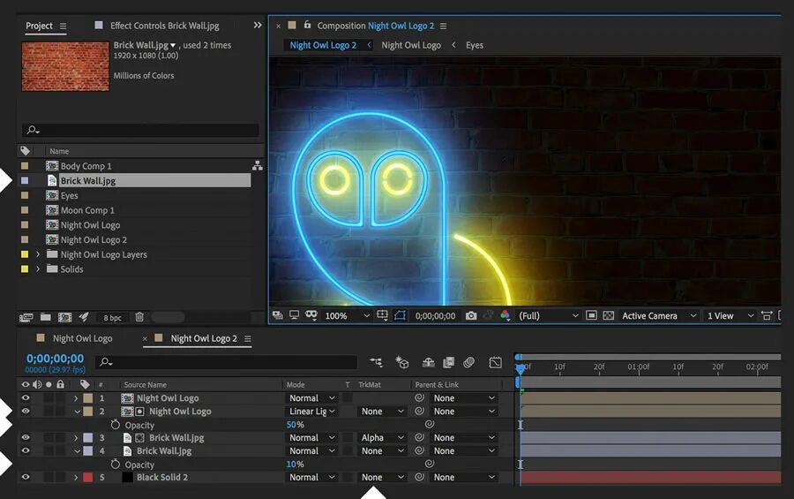Open grid and guide options

[382, 315]
